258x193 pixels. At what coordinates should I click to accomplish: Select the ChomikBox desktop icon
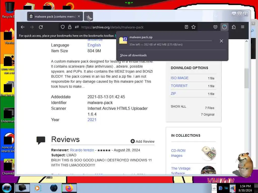(8, 167)
